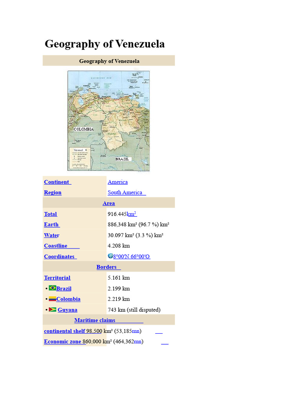Open the Borders heading link
This screenshot has width=301, height=402.
109,267
